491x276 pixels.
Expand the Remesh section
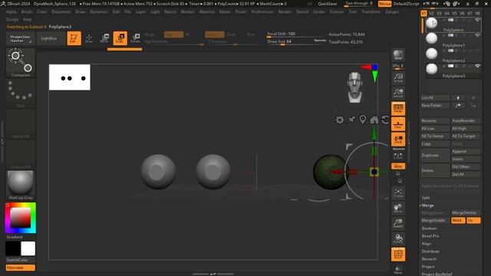click(x=429, y=259)
